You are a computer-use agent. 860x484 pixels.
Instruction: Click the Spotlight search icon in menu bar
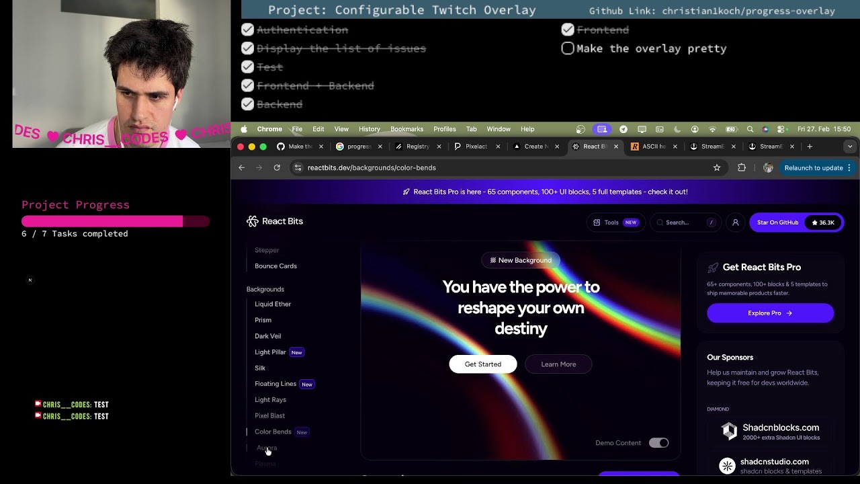tap(750, 129)
